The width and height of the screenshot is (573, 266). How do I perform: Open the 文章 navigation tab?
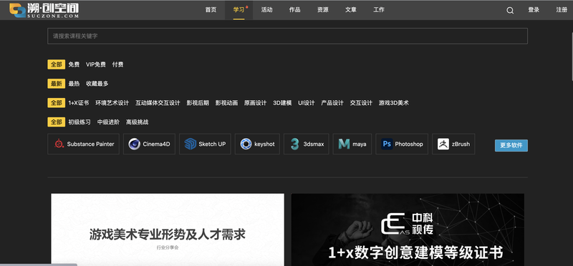click(351, 10)
